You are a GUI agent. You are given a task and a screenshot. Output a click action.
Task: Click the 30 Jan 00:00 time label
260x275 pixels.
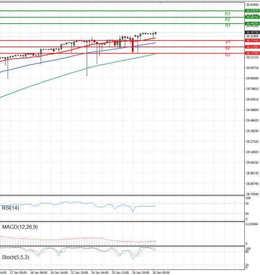(x=161, y=273)
